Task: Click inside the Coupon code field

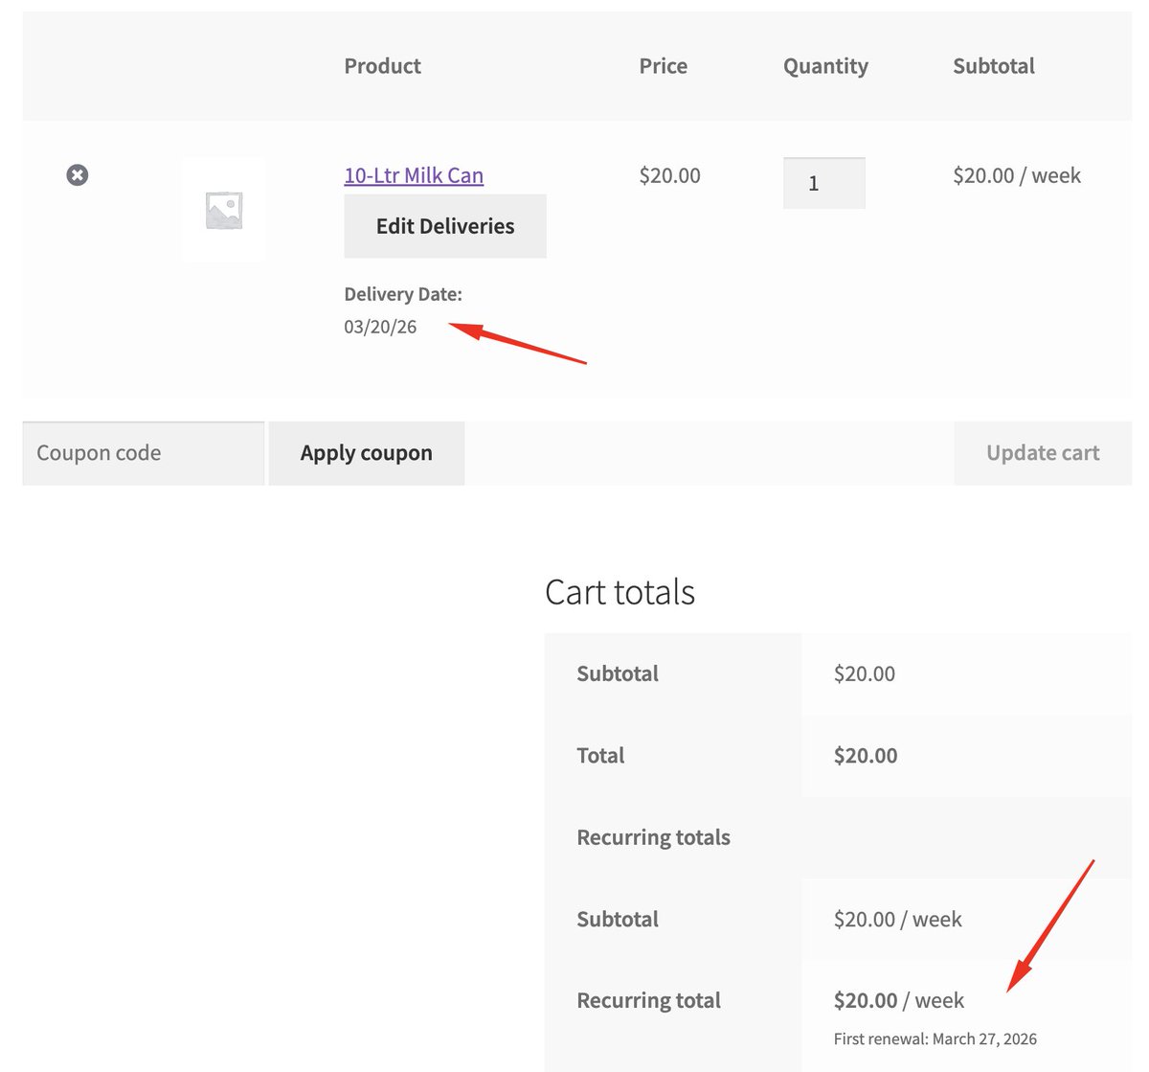Action: pos(143,452)
